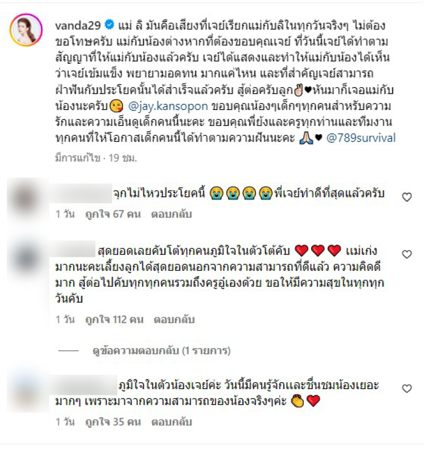View who liked the 112-like comment
424x449 pixels.
point(114,320)
